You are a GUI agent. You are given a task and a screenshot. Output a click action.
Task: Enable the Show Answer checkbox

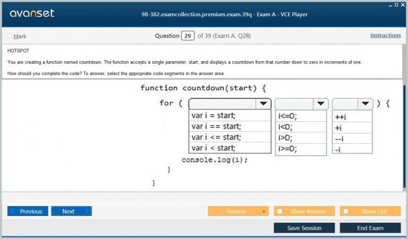[280, 211]
